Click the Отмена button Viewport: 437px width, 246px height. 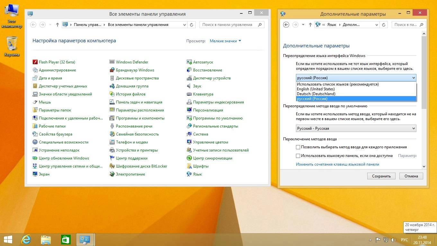click(411, 176)
